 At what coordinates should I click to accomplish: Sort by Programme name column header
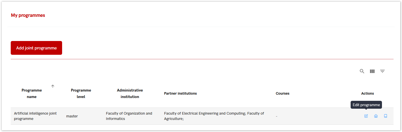[32, 94]
